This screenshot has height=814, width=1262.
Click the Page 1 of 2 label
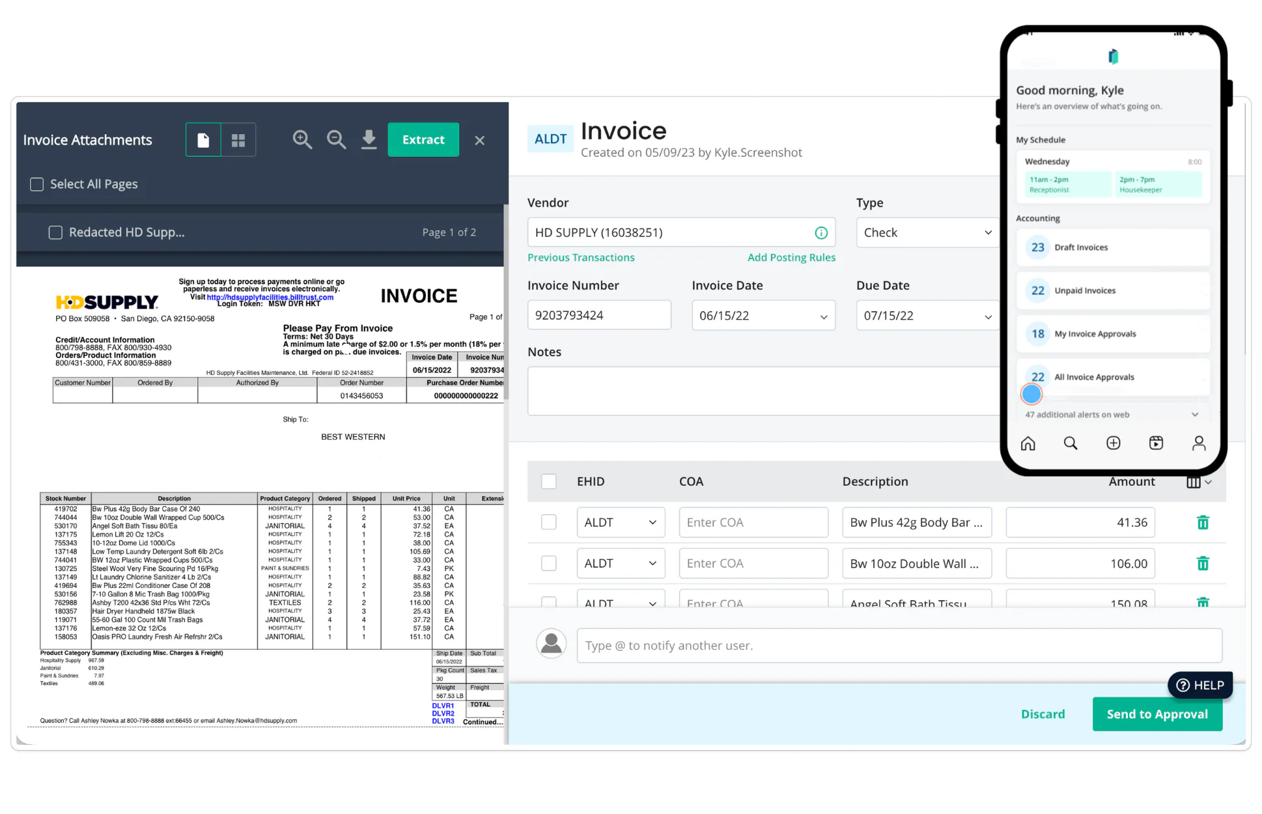click(449, 232)
